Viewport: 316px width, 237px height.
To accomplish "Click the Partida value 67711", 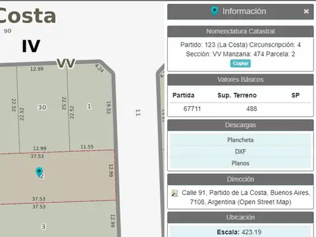I will pos(192,109).
